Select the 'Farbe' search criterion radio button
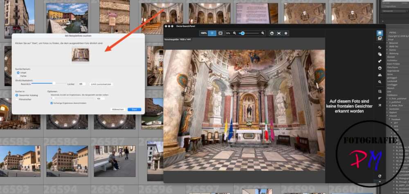The image size is (409, 194). [x=18, y=76]
